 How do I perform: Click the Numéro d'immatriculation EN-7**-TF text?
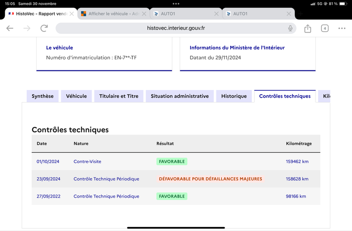pos(91,58)
